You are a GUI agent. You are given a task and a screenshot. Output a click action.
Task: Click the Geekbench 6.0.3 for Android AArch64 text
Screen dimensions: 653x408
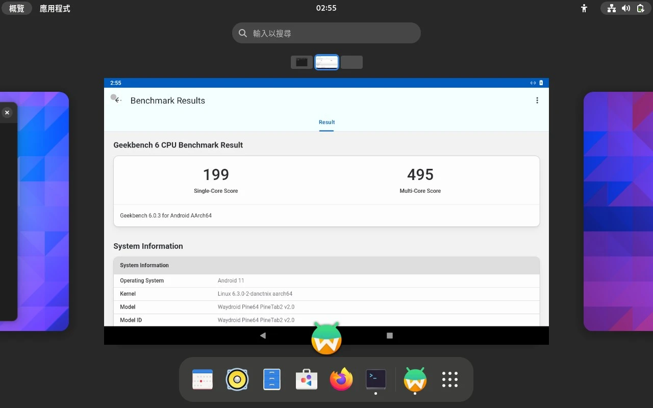(166, 216)
